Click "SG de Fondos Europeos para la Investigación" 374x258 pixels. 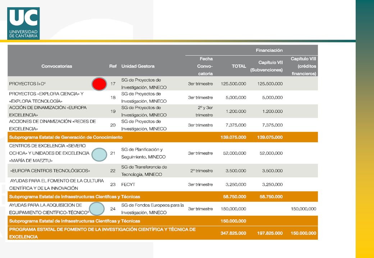(x=152, y=209)
